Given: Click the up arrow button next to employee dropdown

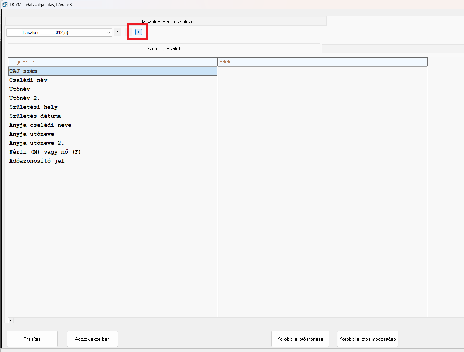Looking at the screenshot, I should click(x=118, y=32).
